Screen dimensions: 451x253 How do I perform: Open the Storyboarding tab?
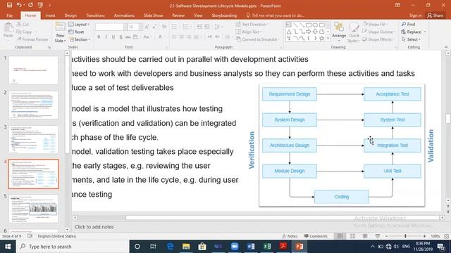(x=224, y=15)
